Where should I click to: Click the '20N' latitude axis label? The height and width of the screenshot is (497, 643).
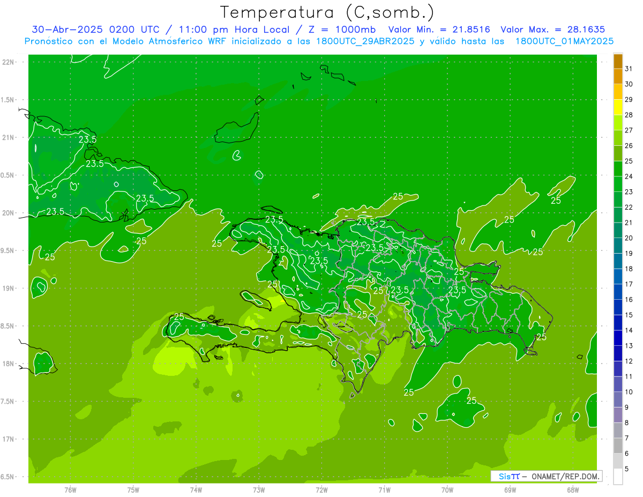point(9,213)
